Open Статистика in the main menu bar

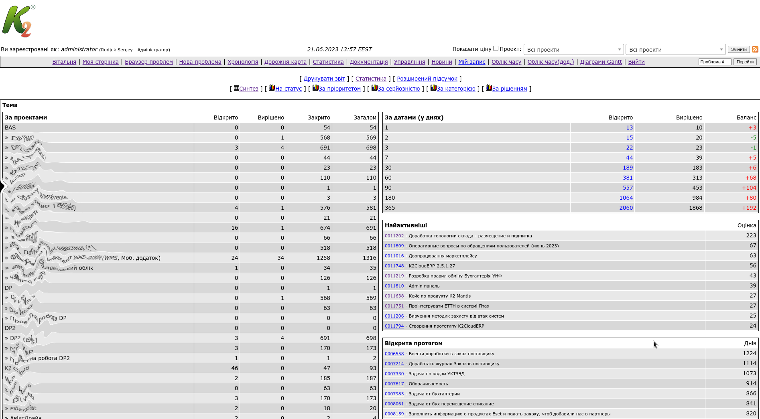(328, 62)
